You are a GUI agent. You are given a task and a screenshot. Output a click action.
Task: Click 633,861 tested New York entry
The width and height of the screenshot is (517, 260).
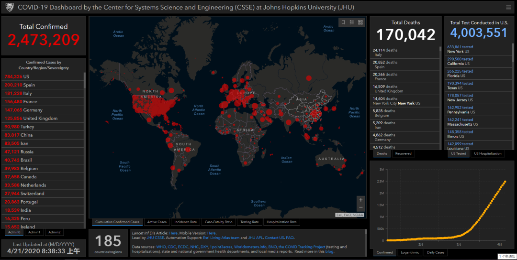(478, 49)
